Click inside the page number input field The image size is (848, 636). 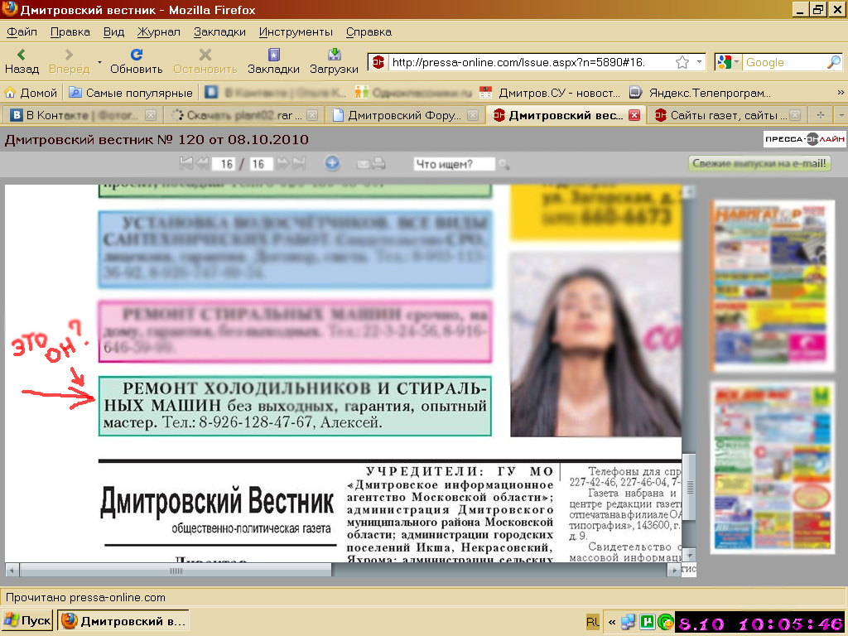pos(223,164)
